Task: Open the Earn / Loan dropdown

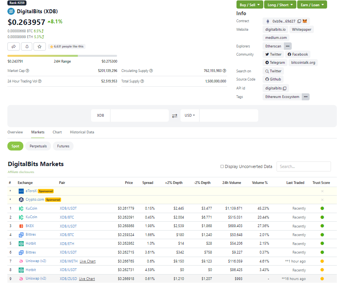Action: click(x=312, y=5)
